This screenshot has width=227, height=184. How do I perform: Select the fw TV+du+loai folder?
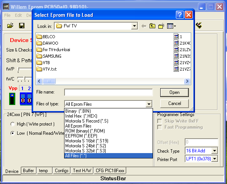click(53, 50)
